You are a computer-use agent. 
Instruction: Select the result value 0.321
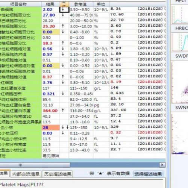pos(49,94)
